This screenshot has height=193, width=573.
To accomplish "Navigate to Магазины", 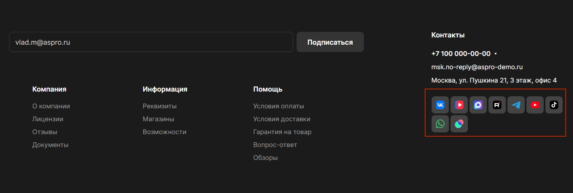I will pos(158,119).
